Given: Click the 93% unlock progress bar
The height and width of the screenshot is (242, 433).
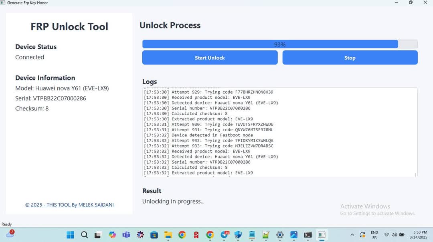Looking at the screenshot, I should (279, 44).
